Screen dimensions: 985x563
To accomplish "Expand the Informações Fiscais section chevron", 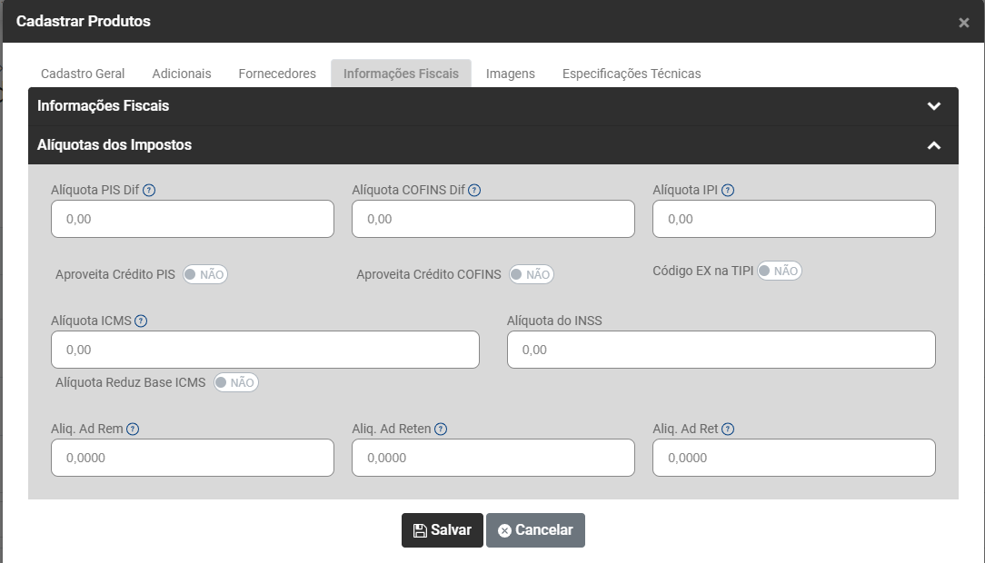I will (933, 106).
